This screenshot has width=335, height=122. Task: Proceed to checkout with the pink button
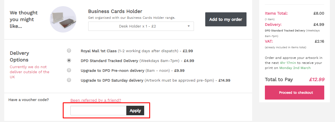coord(294,93)
